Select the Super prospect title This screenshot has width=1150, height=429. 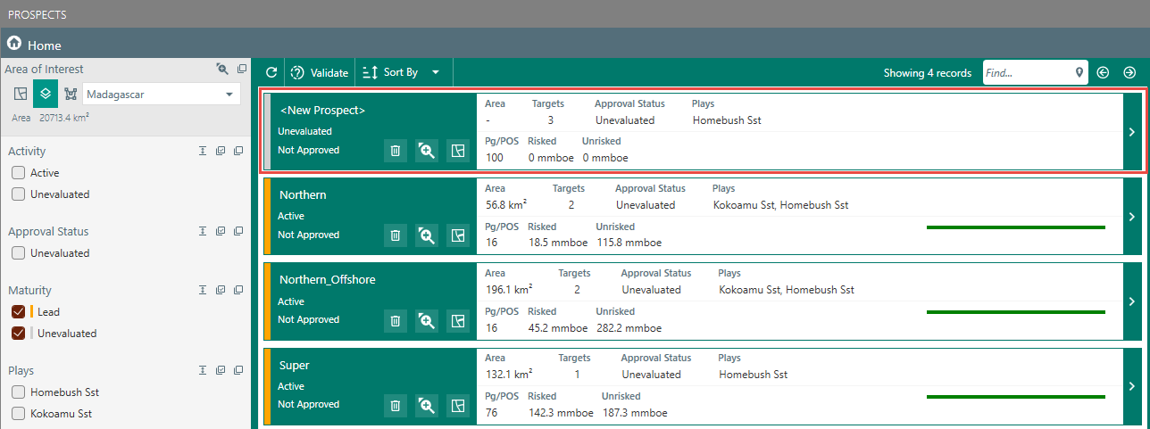click(x=295, y=365)
